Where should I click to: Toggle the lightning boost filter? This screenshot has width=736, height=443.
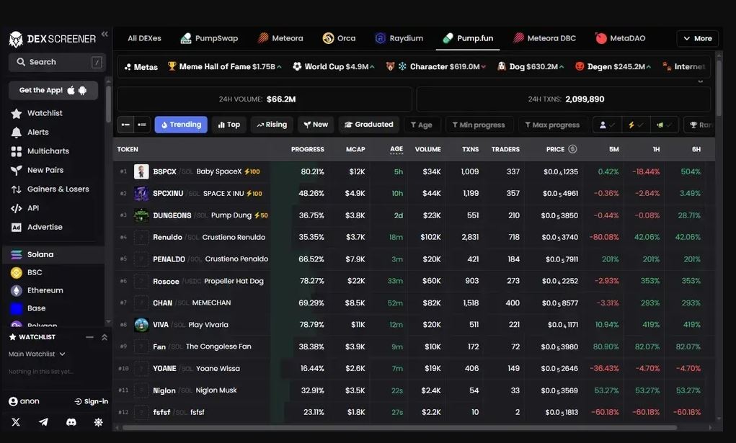(x=636, y=125)
